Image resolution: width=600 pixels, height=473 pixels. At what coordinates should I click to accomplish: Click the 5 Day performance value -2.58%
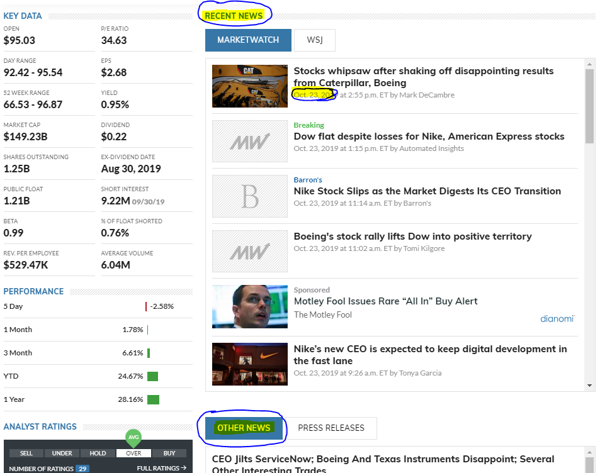pos(162,306)
